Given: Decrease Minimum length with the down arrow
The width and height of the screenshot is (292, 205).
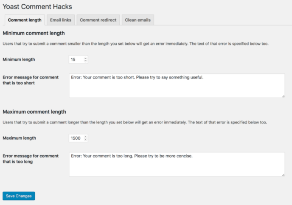Looking at the screenshot, I should [x=86, y=61].
